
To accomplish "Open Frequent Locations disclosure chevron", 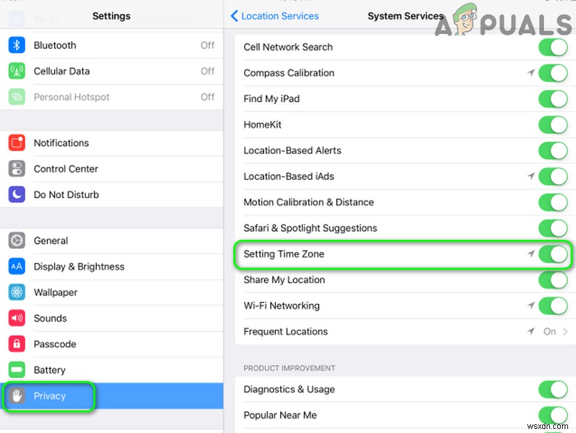I will pos(564,332).
